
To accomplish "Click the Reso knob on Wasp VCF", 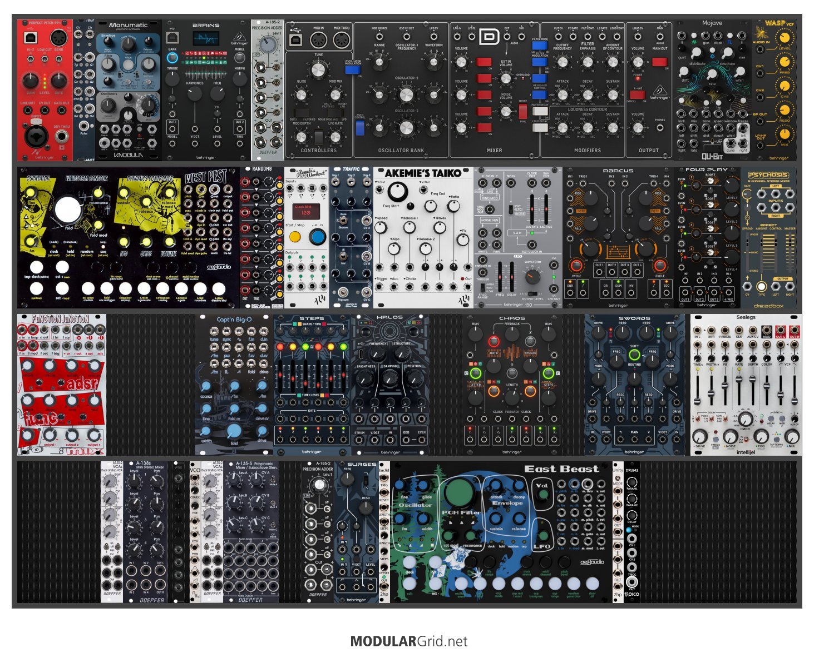I will 785,109.
